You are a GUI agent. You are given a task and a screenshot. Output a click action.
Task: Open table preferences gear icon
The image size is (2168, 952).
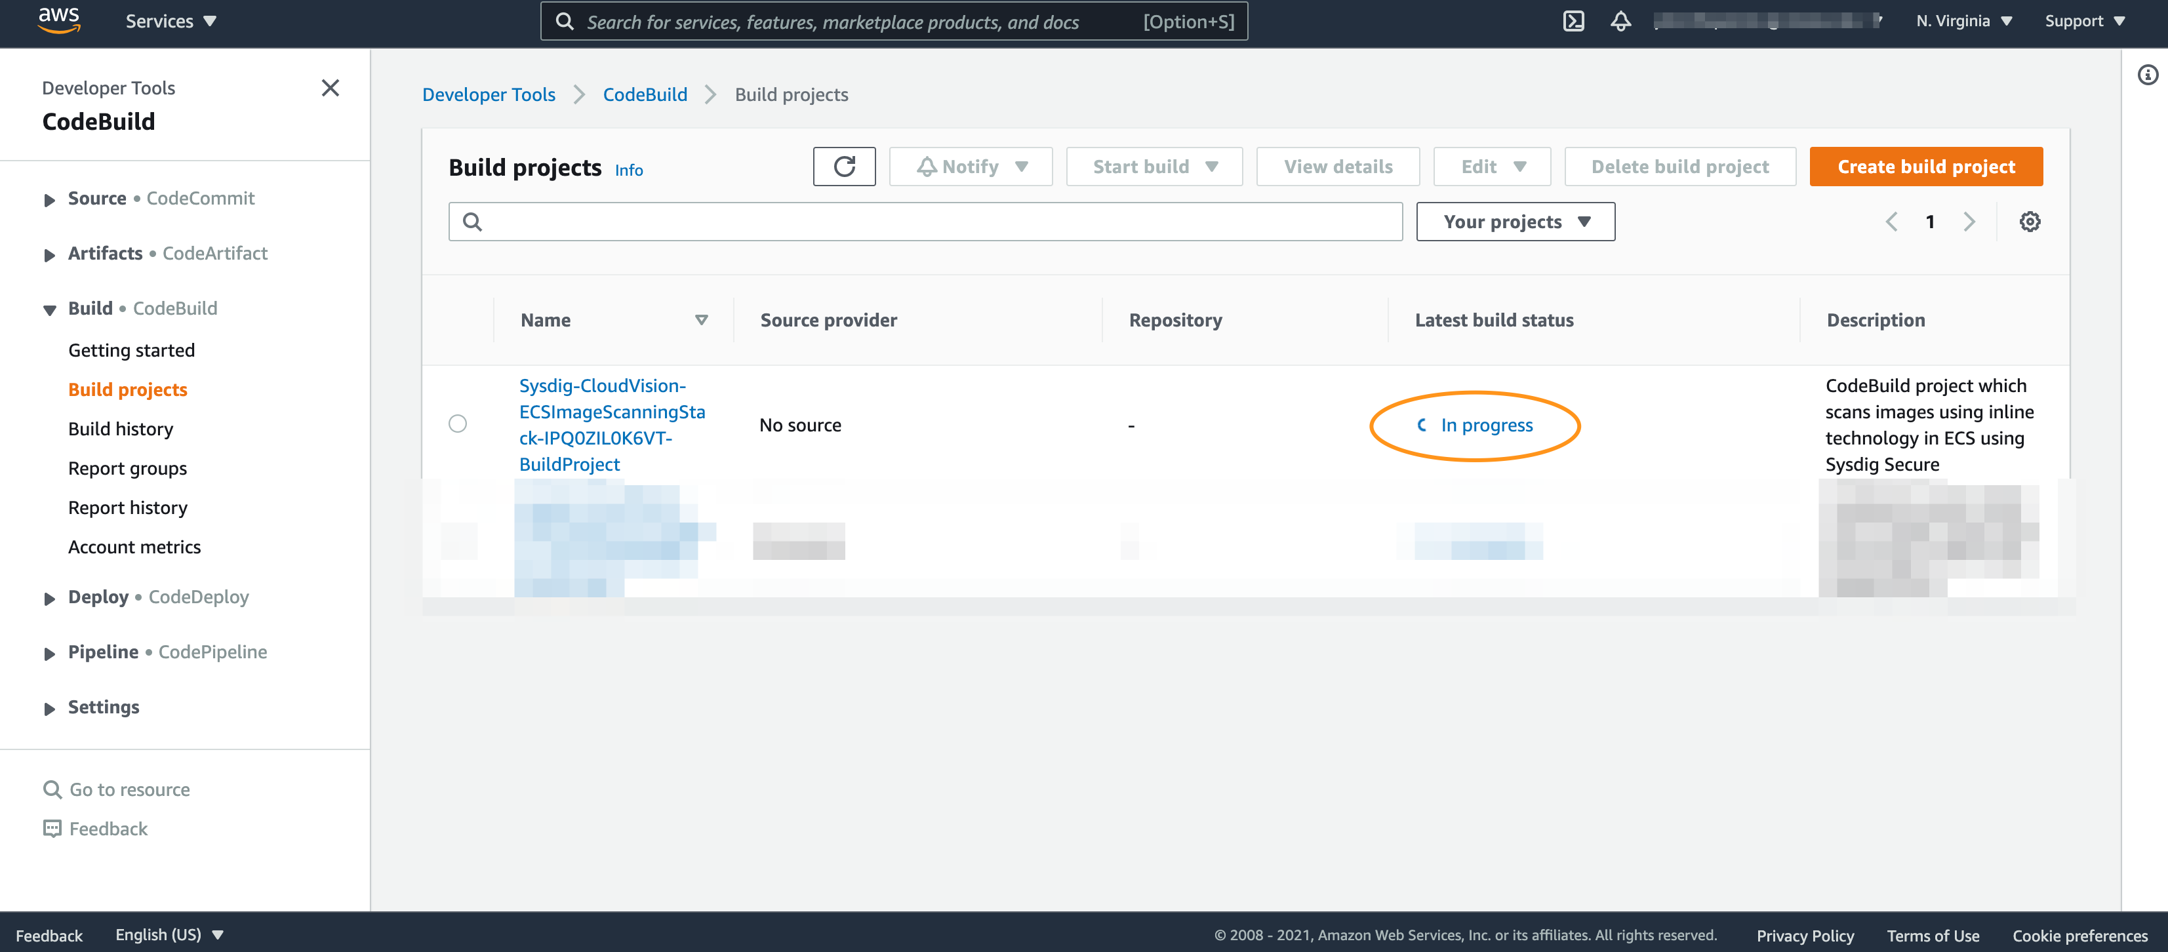click(x=2029, y=222)
